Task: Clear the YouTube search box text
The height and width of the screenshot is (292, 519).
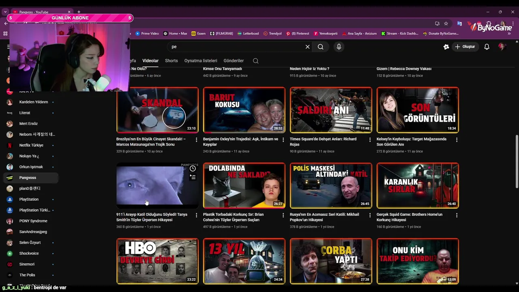Action: [x=307, y=47]
